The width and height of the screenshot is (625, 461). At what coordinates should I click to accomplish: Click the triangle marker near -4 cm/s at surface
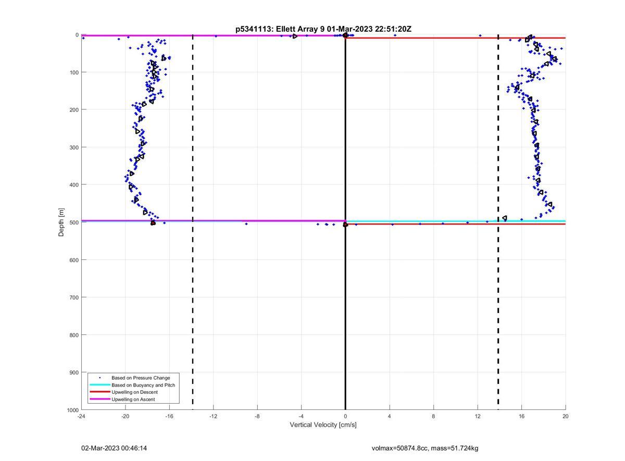295,36
